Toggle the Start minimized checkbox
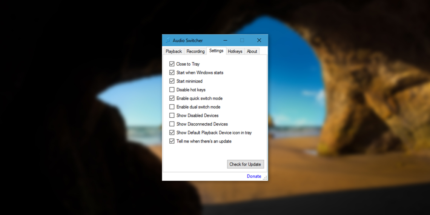 (x=172, y=81)
